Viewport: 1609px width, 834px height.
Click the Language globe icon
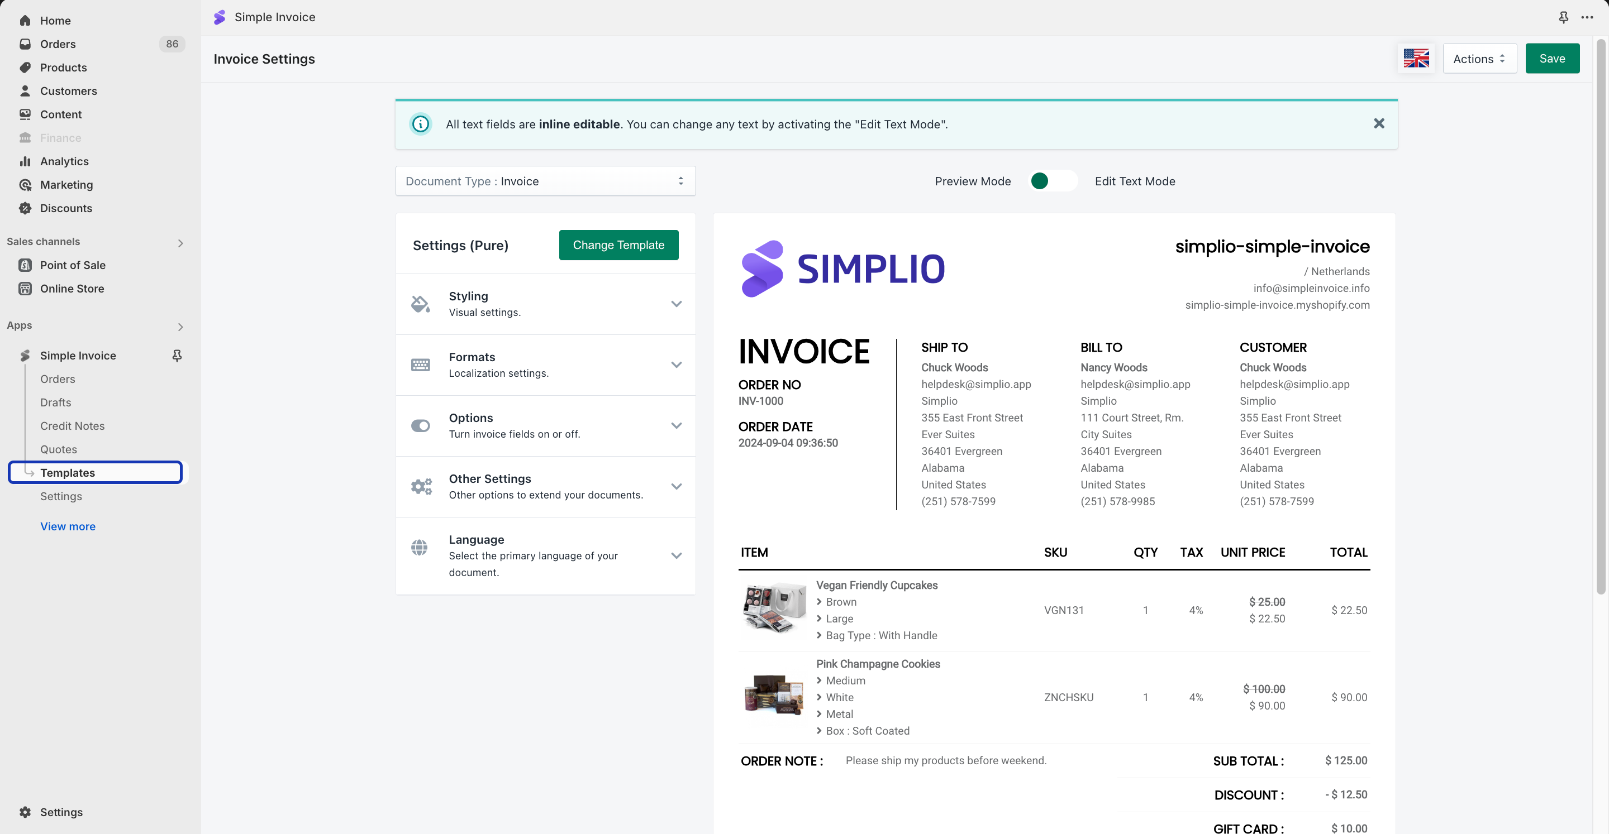(420, 548)
